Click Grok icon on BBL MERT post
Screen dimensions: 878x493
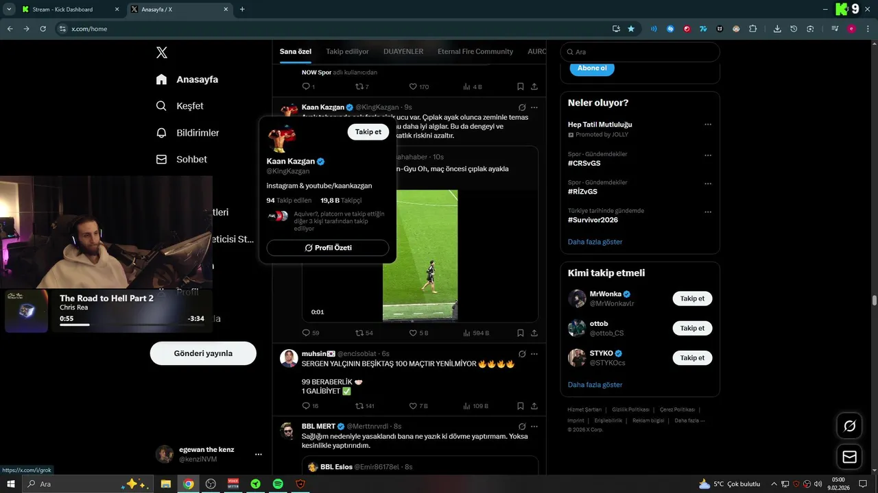coord(522,427)
